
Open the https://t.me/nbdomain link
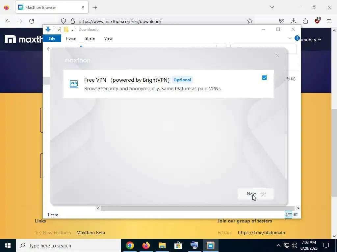[x=261, y=233]
